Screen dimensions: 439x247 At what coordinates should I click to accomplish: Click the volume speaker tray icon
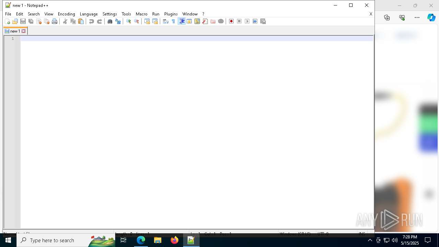tap(395, 240)
